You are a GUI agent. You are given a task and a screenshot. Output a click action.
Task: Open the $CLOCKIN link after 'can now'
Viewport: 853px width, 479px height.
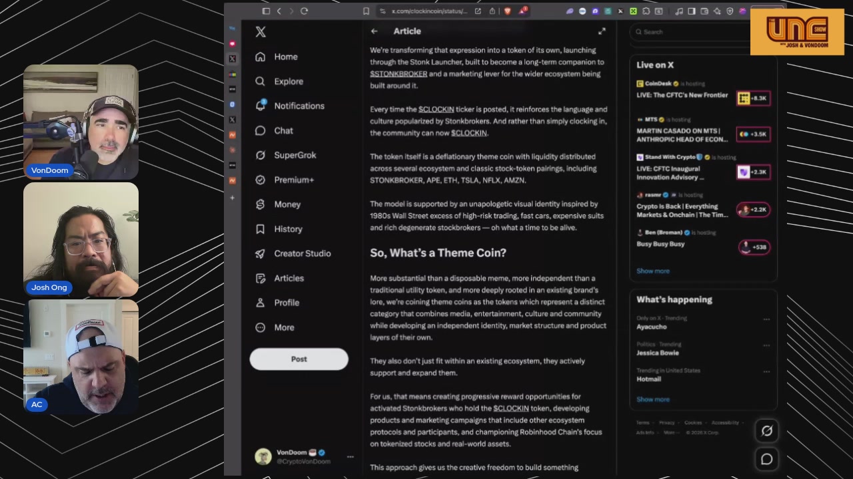pyautogui.click(x=468, y=133)
